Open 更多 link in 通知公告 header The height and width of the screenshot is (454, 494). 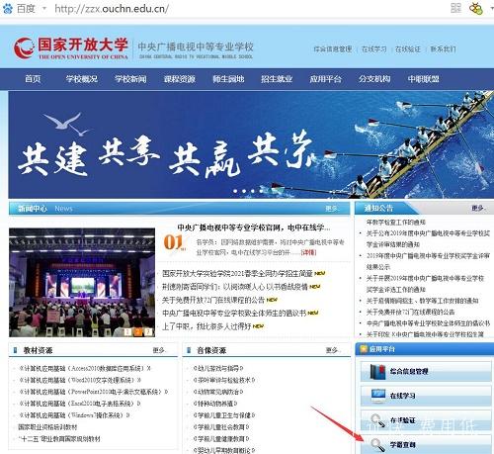(x=478, y=208)
